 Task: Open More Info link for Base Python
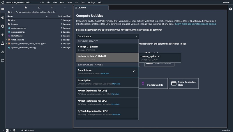[116, 84]
